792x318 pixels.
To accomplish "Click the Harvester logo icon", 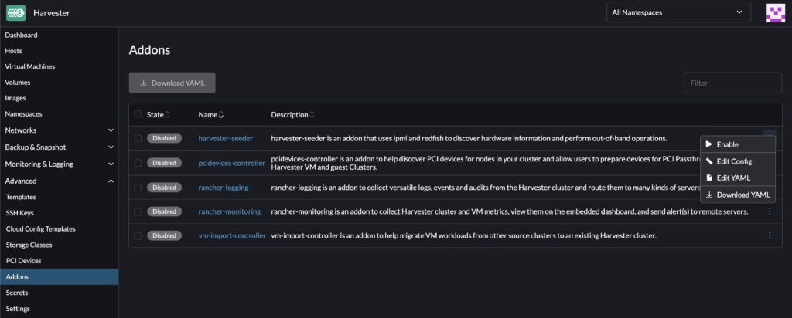I will click(15, 12).
